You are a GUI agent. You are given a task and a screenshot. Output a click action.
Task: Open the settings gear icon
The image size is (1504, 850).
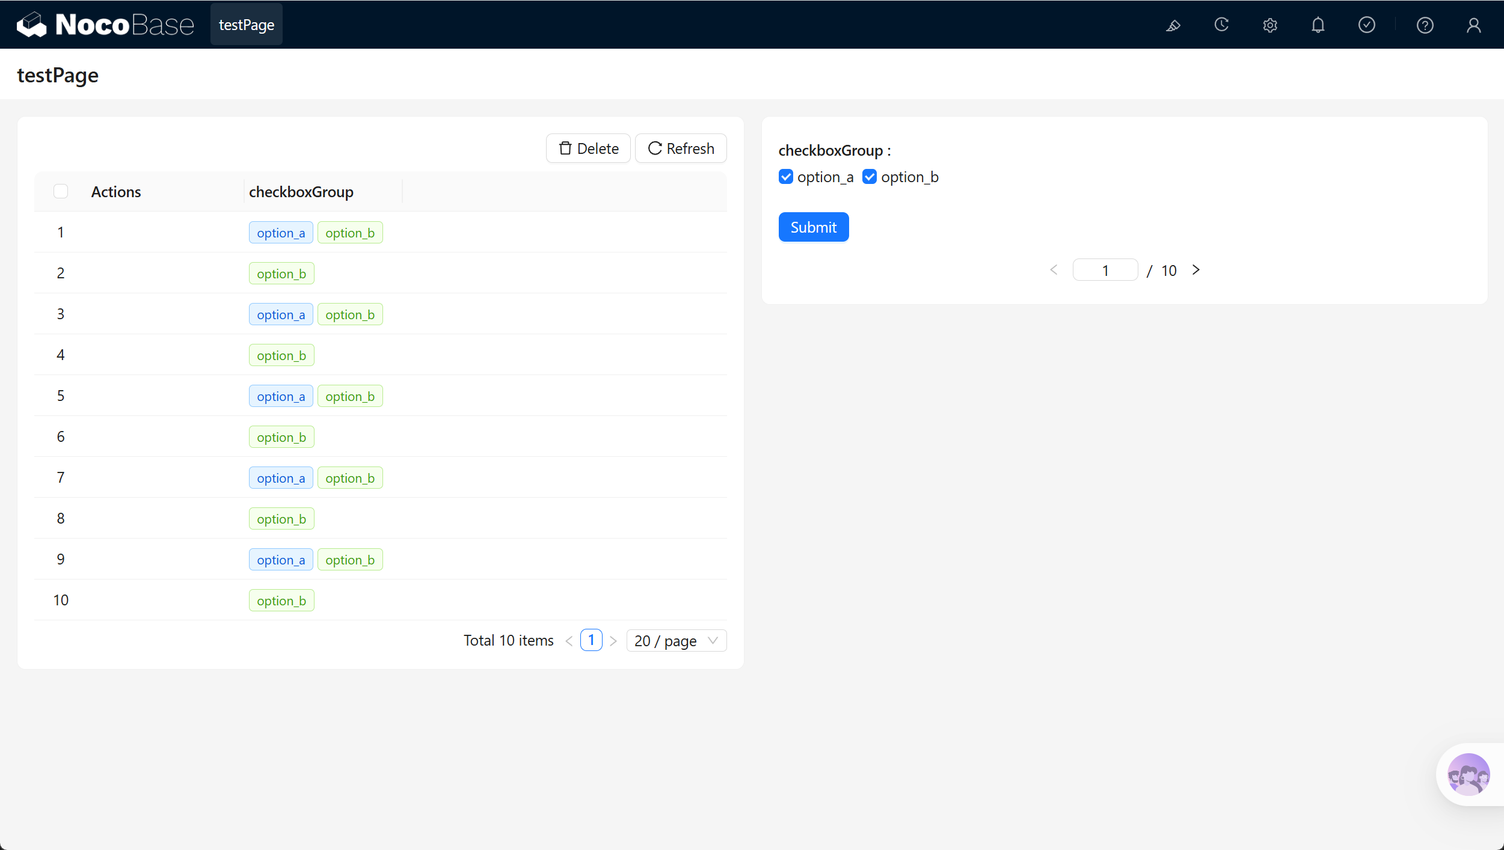click(x=1269, y=25)
